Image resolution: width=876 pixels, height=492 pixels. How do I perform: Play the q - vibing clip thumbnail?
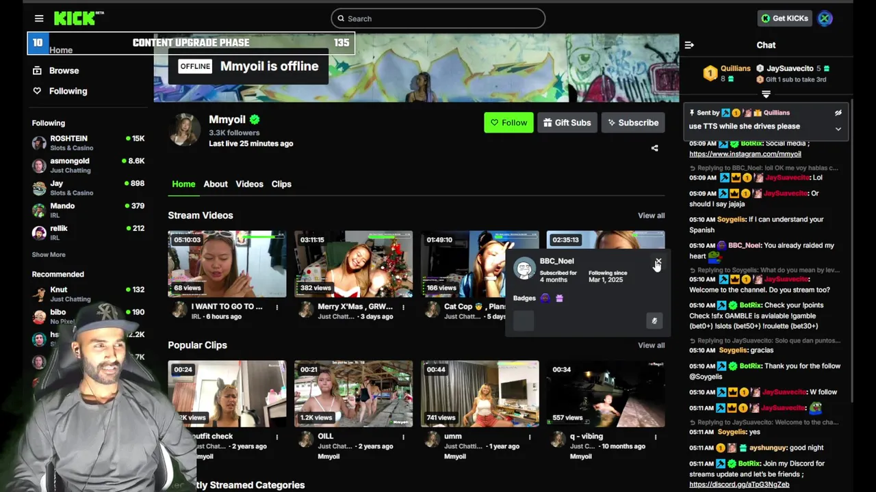click(606, 394)
